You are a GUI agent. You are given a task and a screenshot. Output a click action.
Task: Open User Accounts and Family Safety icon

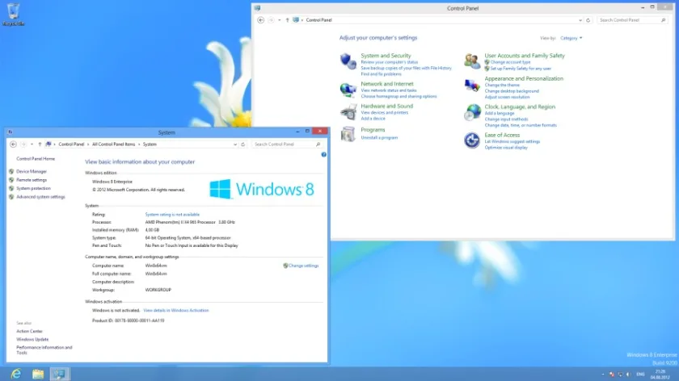click(x=471, y=61)
